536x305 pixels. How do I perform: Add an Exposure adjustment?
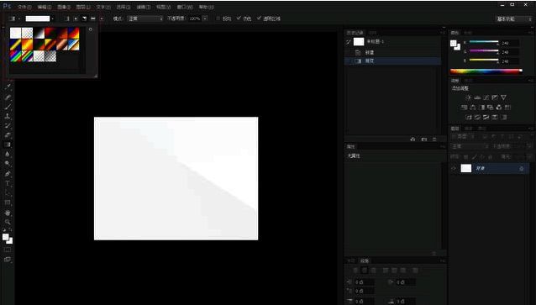[495, 97]
